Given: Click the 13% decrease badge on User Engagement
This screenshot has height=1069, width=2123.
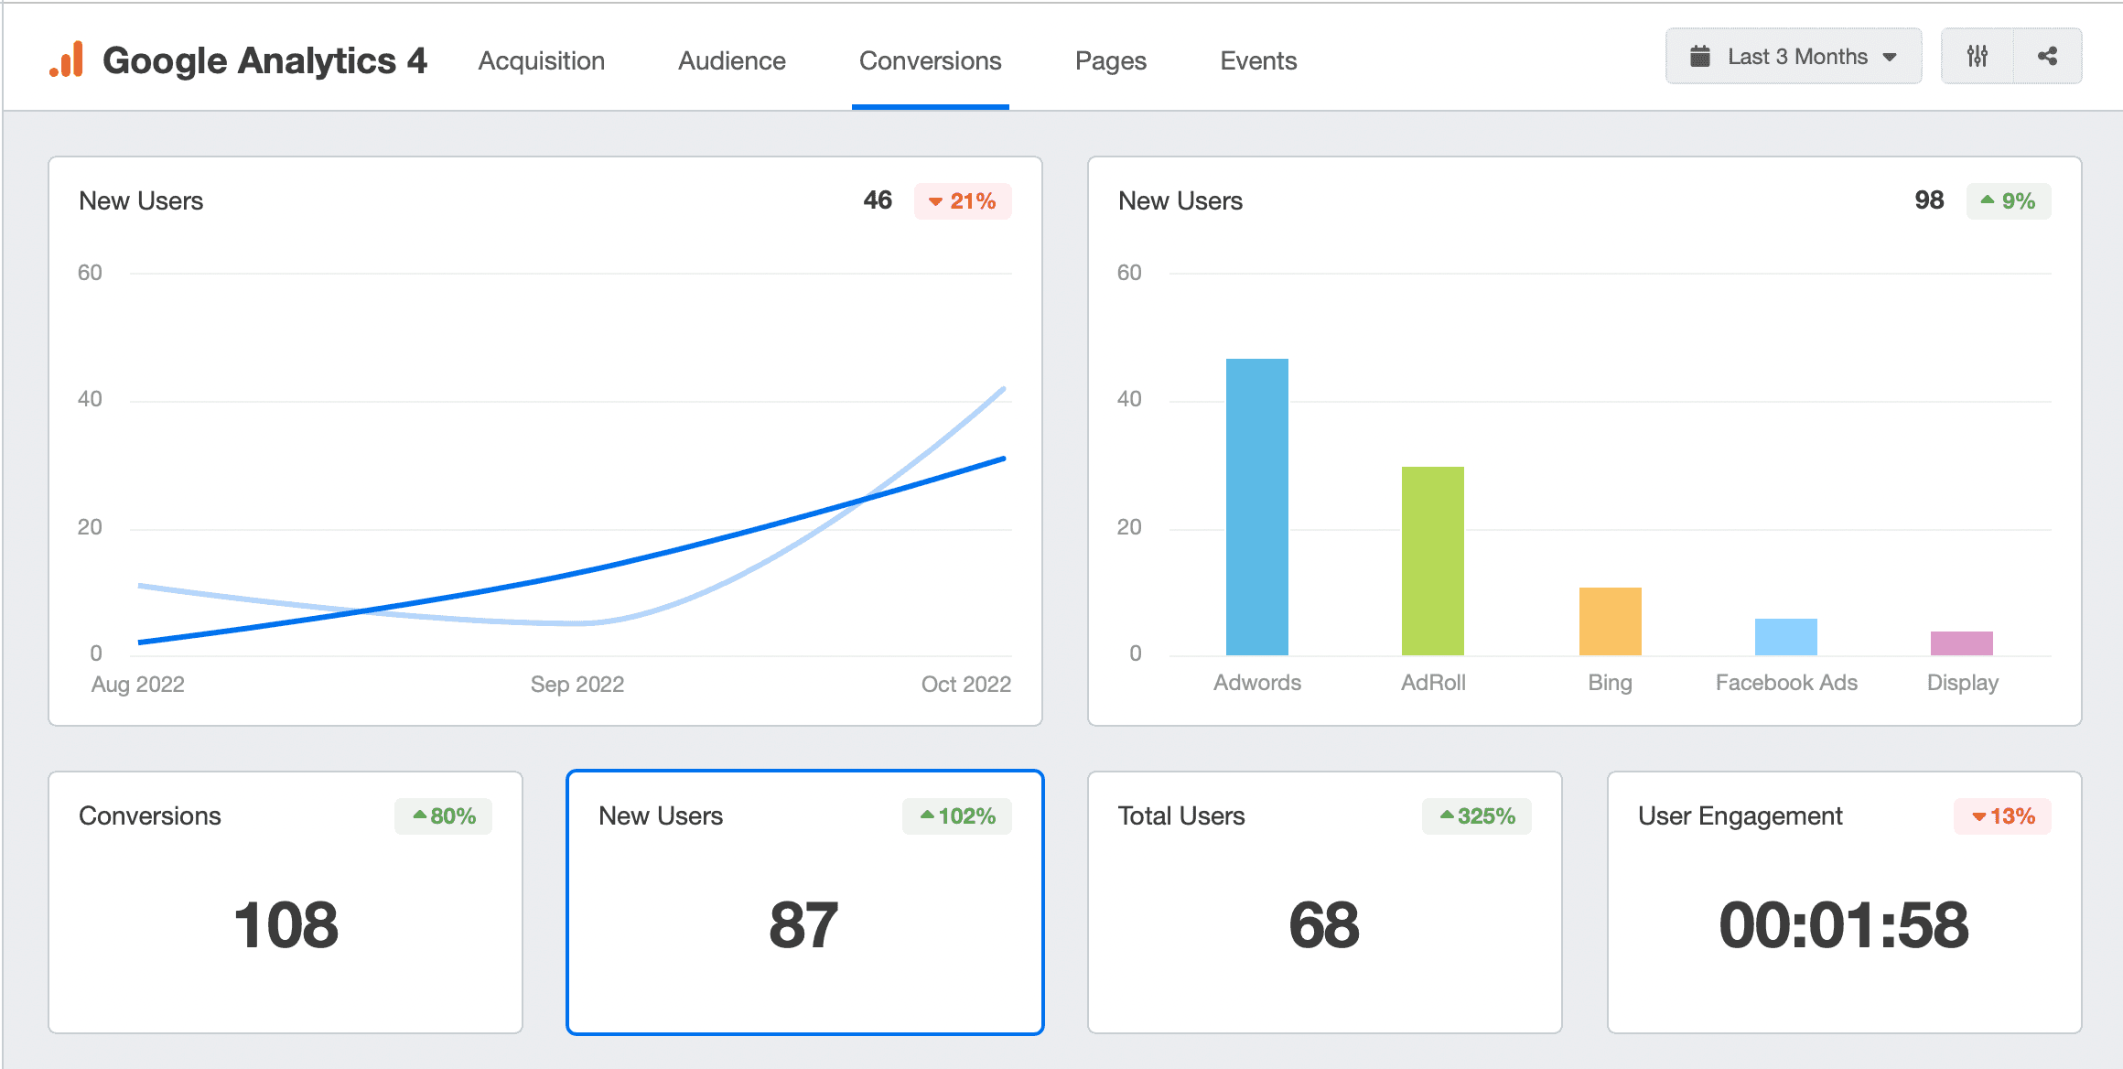Looking at the screenshot, I should 2002,816.
